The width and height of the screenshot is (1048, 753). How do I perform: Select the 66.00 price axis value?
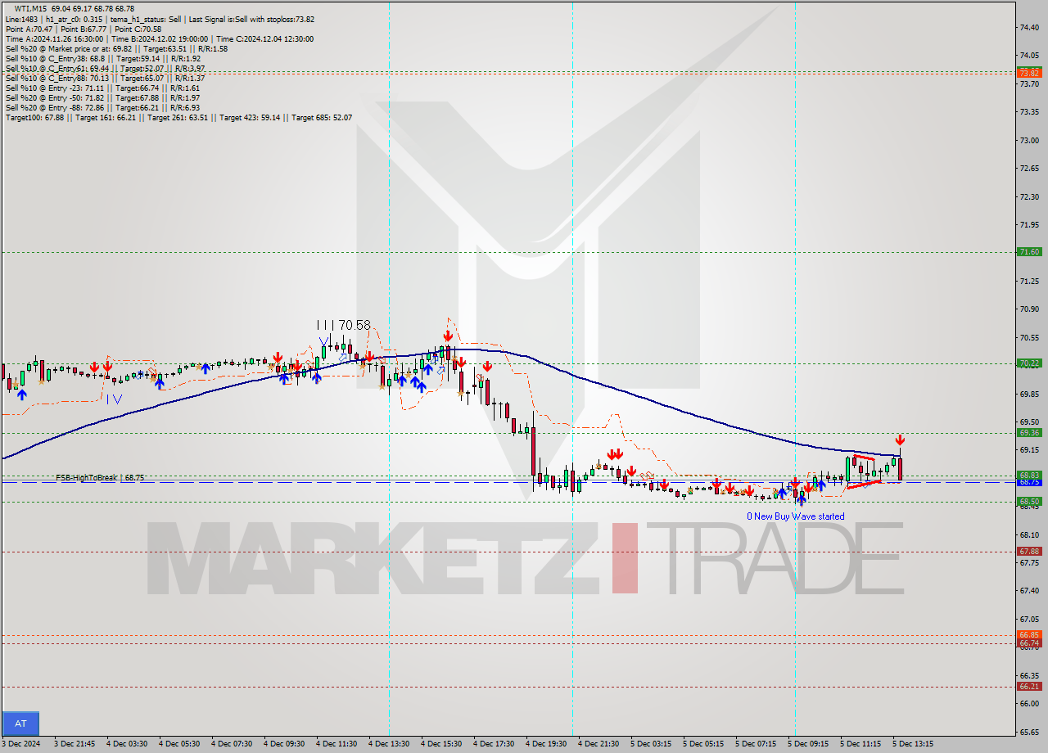pyautogui.click(x=1030, y=703)
